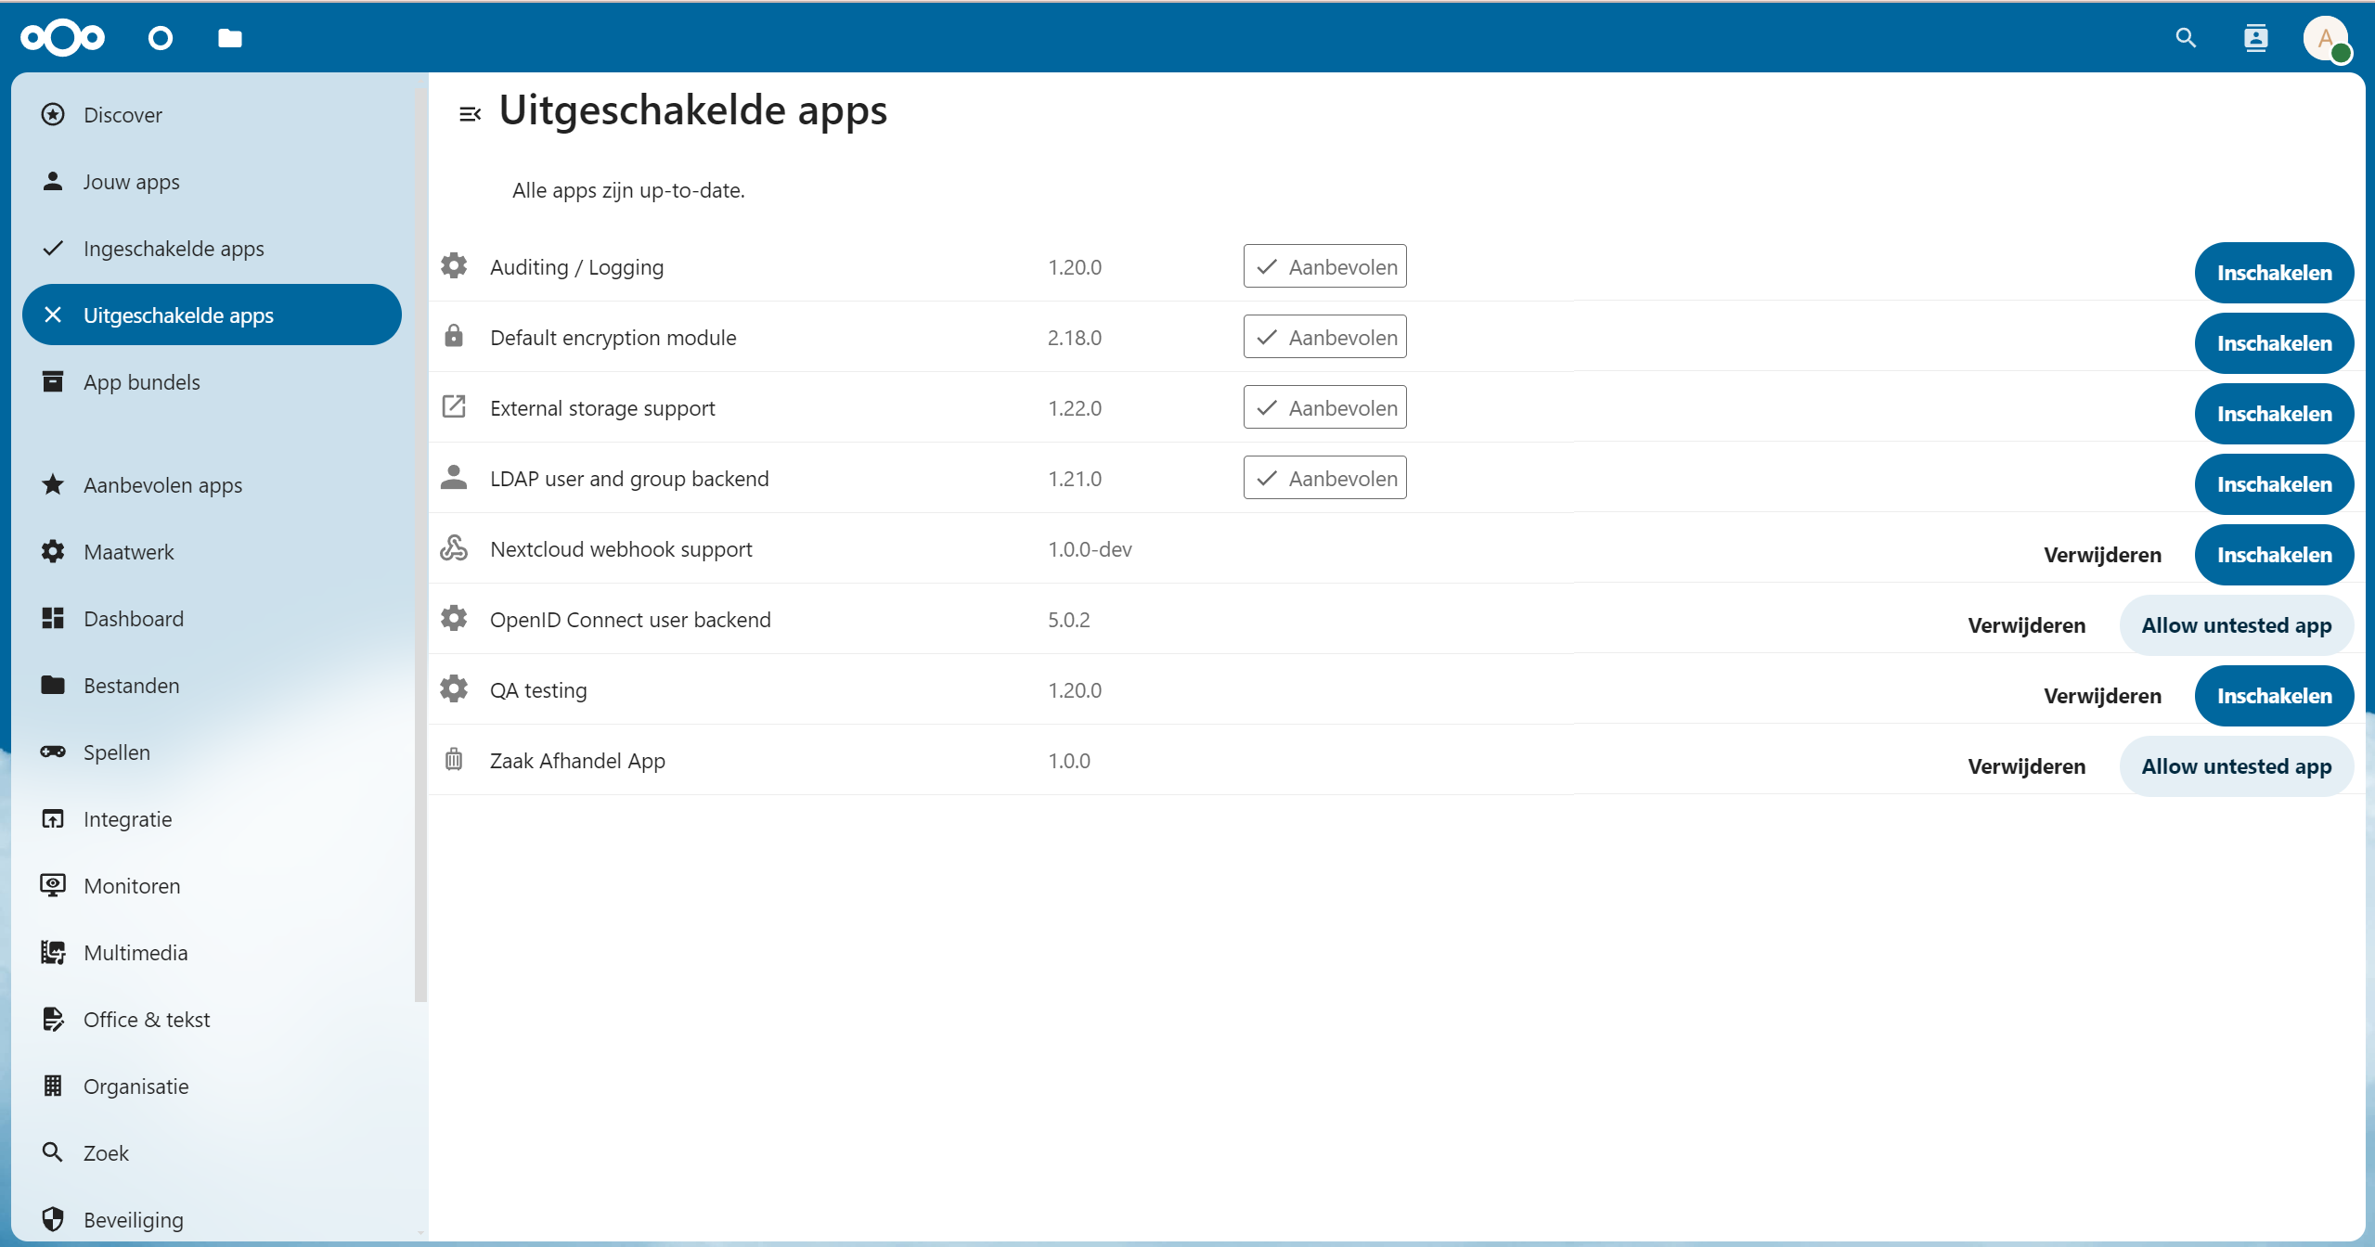This screenshot has width=2375, height=1247.
Task: Open the Dashboard circle icon in header
Action: 161,38
